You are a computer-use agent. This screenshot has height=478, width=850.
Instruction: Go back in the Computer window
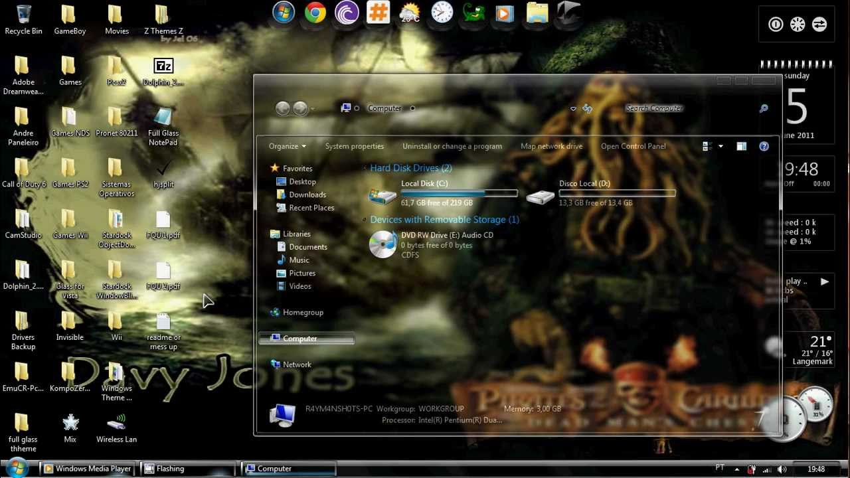(x=283, y=108)
